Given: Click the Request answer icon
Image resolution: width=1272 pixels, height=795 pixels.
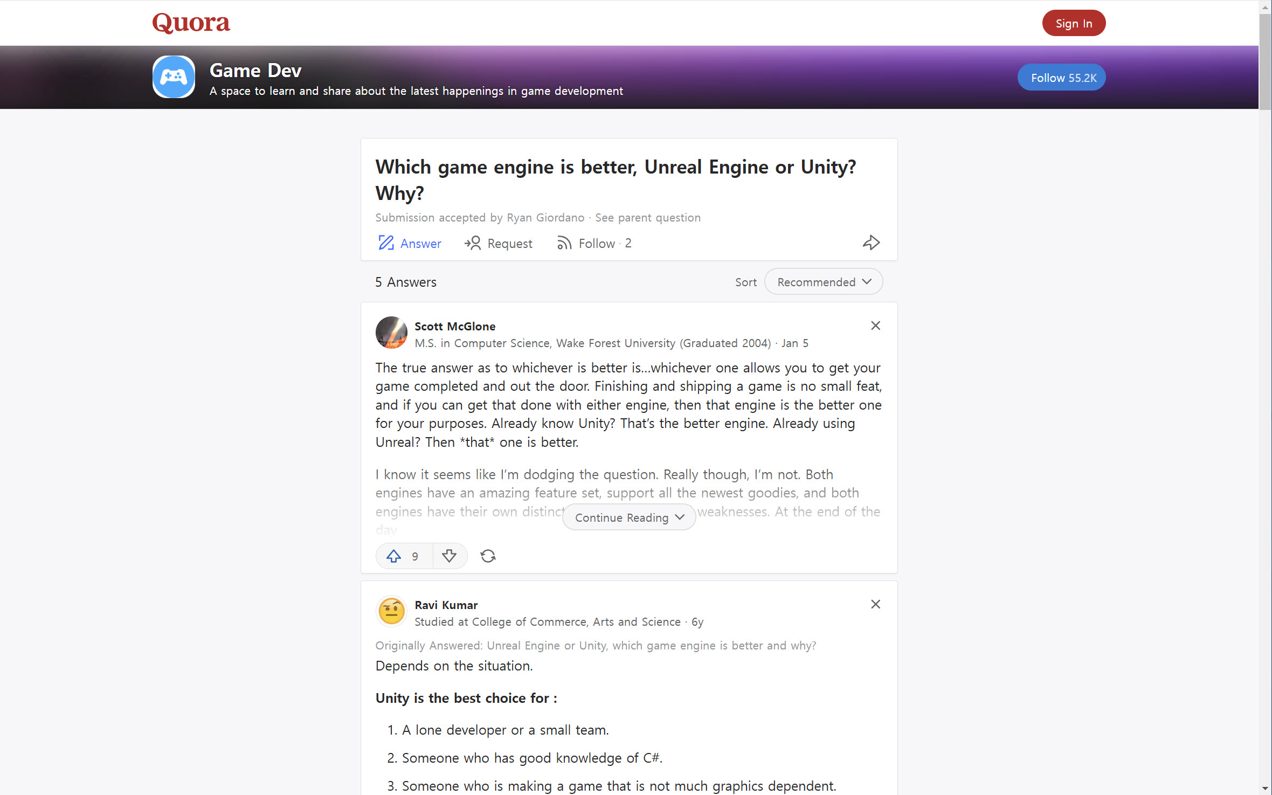Looking at the screenshot, I should click(x=473, y=243).
